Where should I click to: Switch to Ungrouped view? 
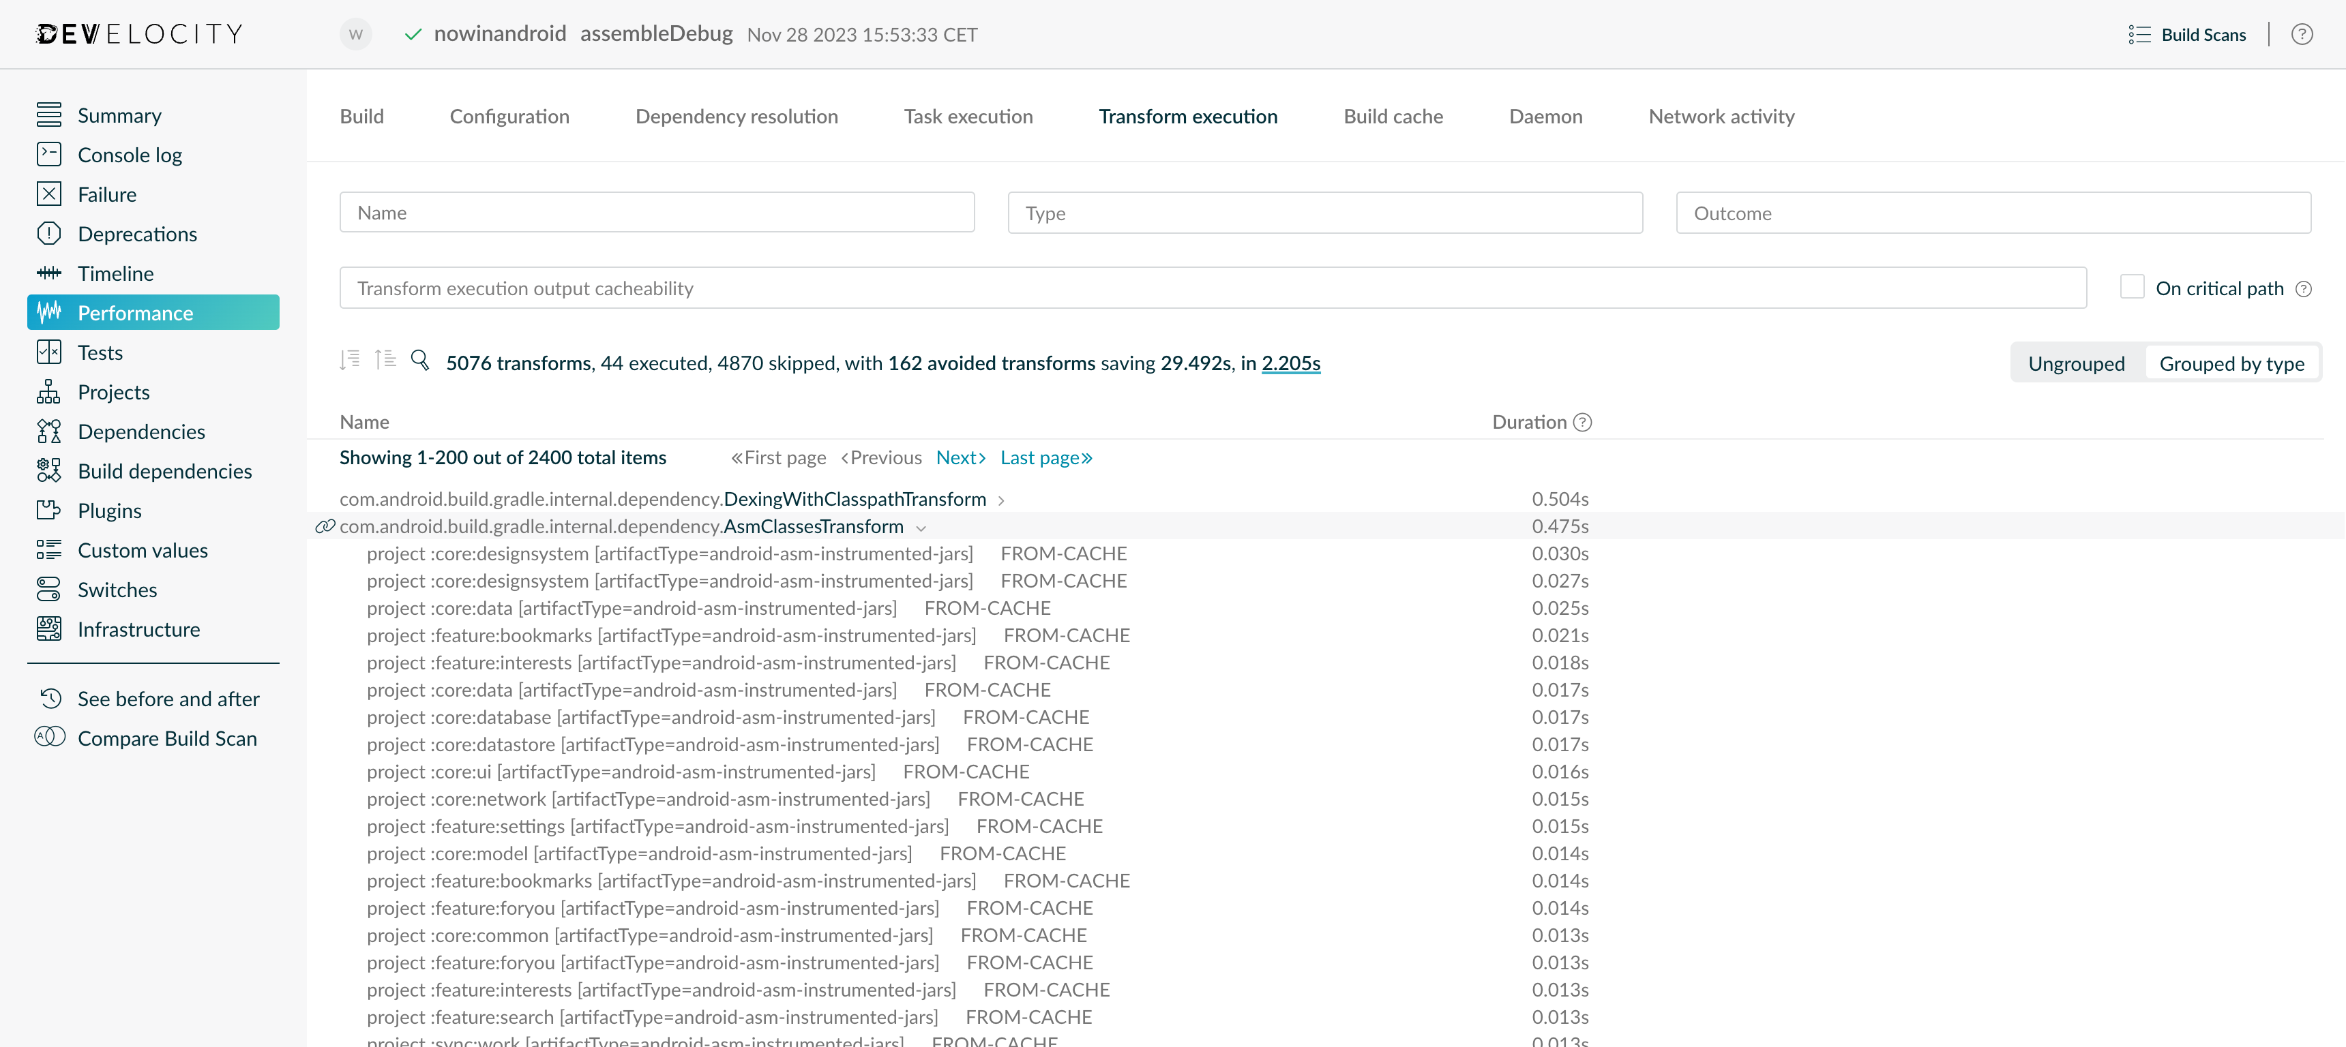[2075, 363]
